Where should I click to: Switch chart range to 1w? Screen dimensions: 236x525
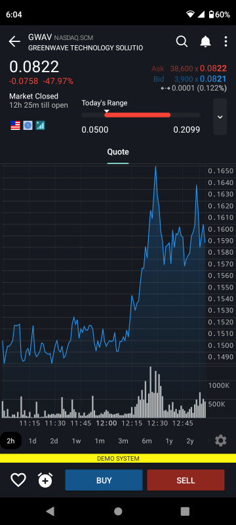[76, 440]
